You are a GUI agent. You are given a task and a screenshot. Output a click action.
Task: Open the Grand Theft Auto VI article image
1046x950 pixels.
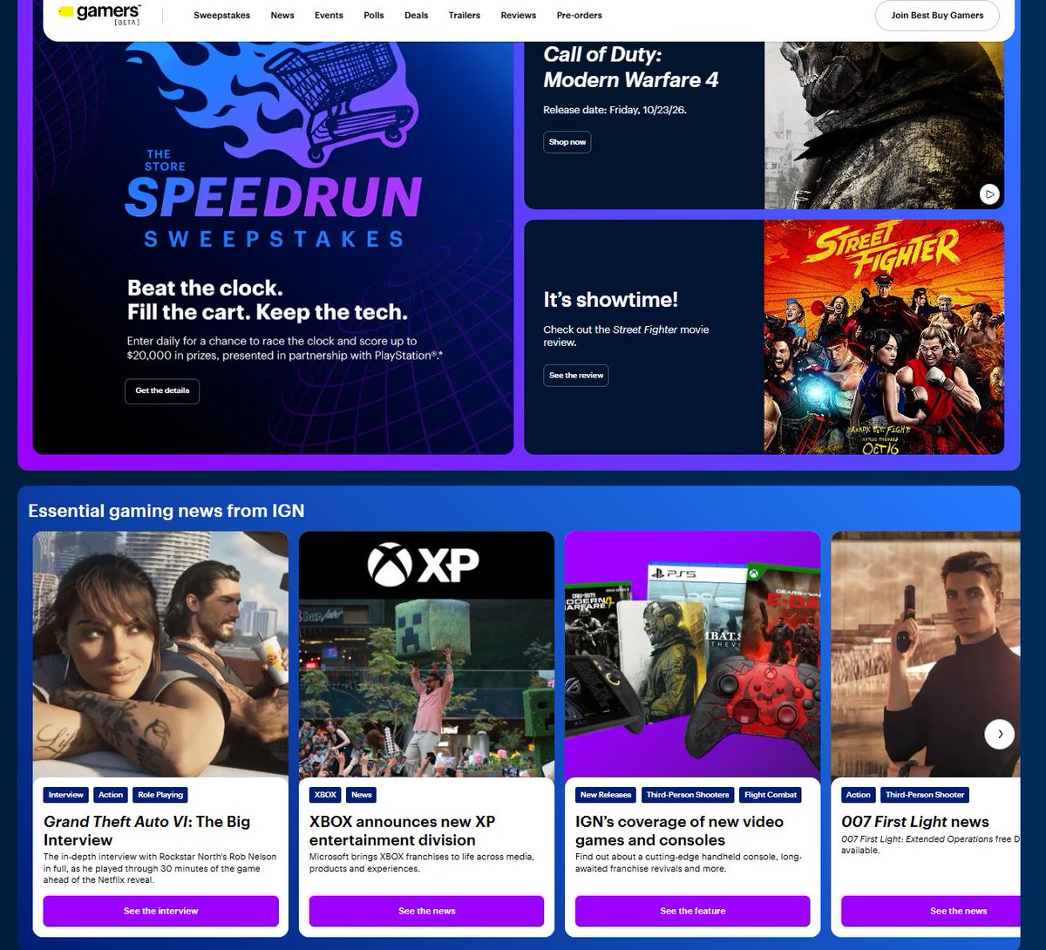point(160,655)
